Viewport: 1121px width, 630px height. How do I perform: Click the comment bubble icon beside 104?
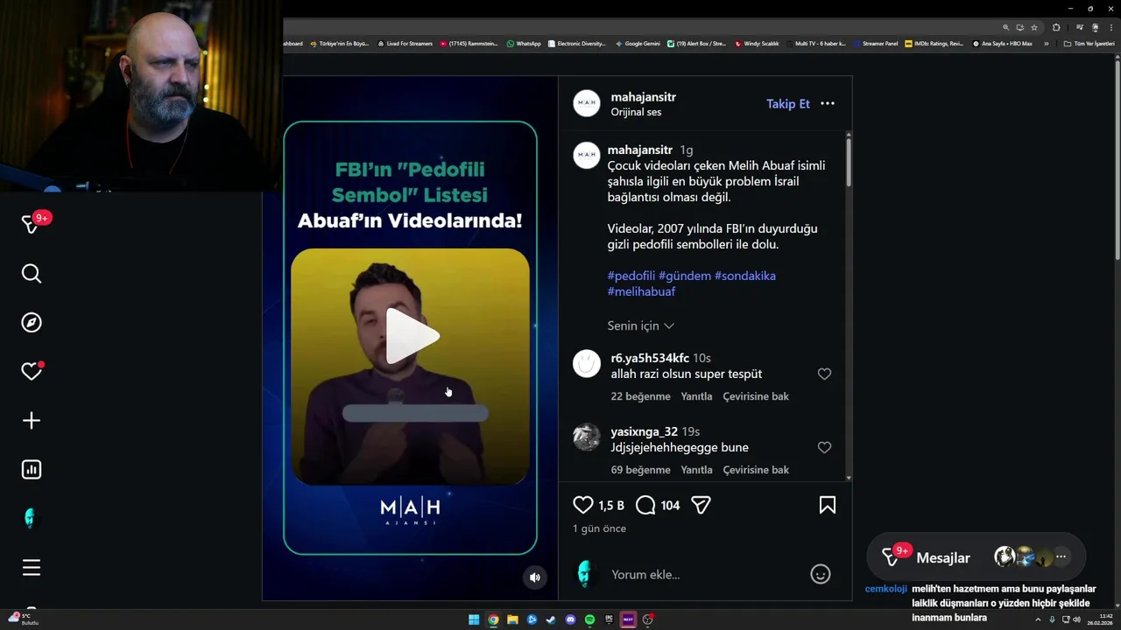pos(645,505)
